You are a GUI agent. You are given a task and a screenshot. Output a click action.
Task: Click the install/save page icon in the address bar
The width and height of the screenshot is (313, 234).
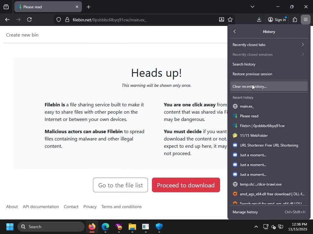coord(222,19)
